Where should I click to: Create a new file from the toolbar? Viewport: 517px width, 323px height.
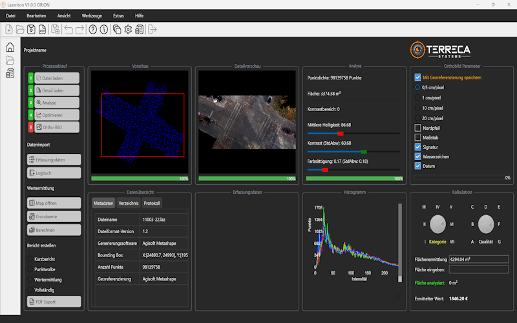pyautogui.click(x=9, y=29)
